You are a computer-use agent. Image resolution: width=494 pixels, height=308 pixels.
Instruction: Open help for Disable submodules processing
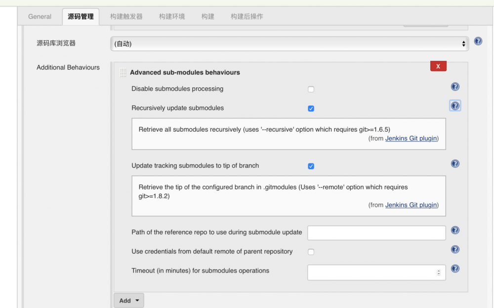pos(455,86)
